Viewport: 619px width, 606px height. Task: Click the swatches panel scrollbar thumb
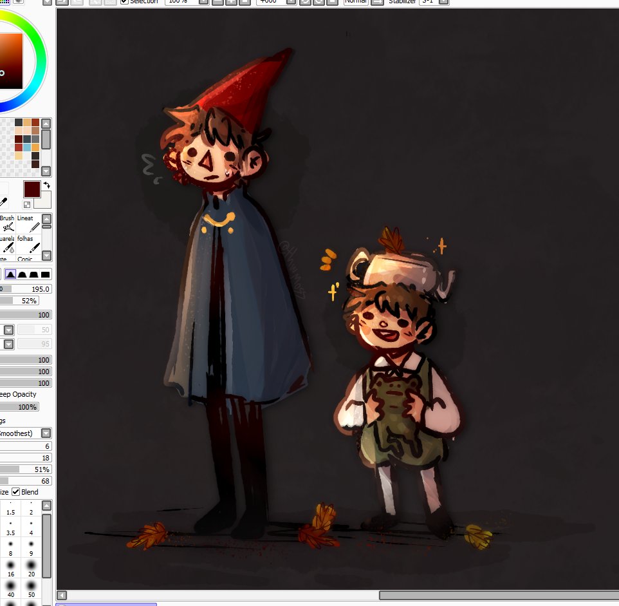click(x=46, y=140)
